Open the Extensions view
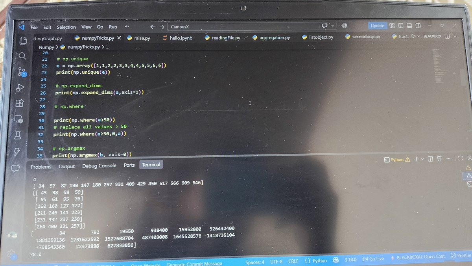 tap(19, 103)
